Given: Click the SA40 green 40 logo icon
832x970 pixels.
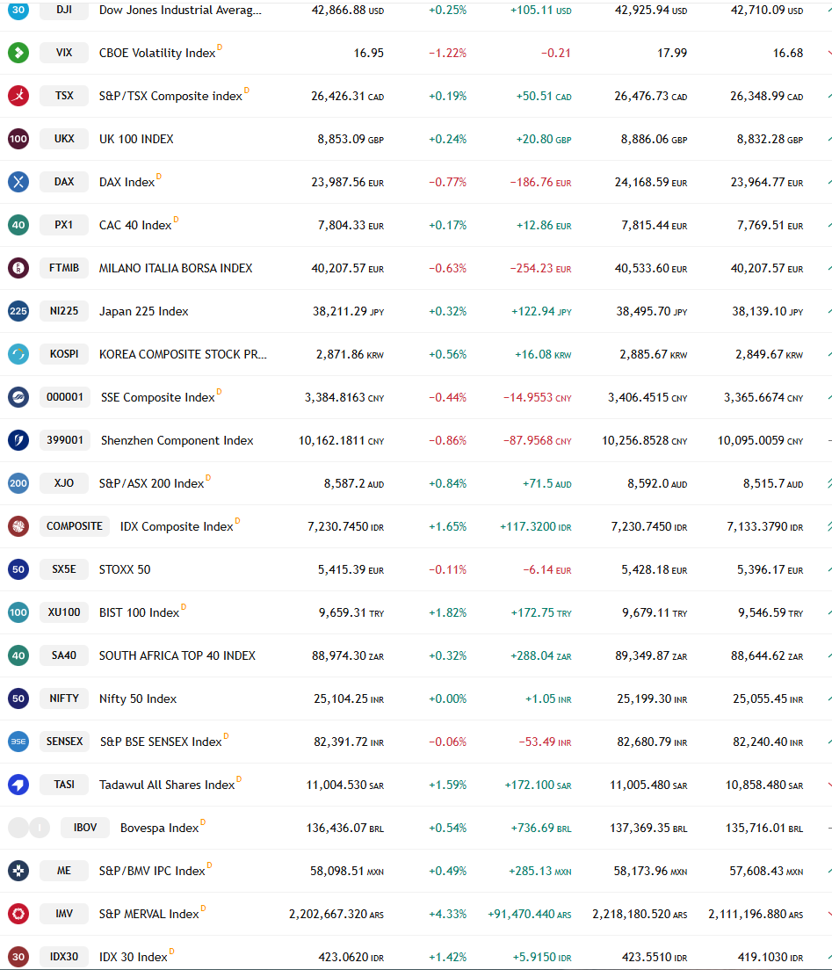Looking at the screenshot, I should pyautogui.click(x=18, y=655).
